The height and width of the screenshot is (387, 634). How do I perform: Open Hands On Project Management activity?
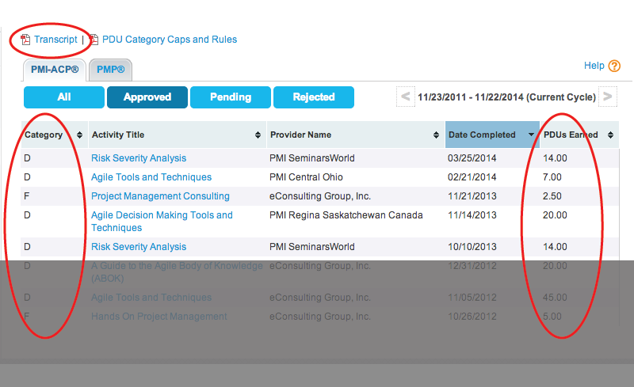159,317
